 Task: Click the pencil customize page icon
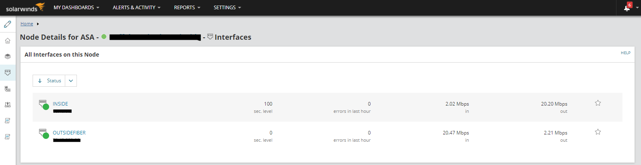tap(8, 24)
